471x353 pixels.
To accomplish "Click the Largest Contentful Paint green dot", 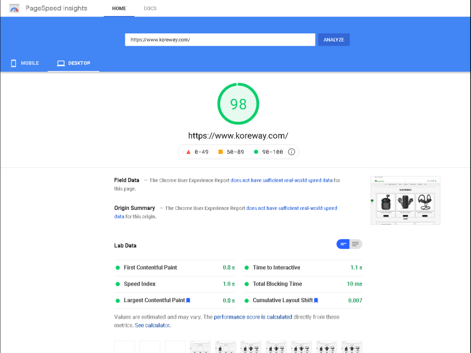I will [x=118, y=300].
